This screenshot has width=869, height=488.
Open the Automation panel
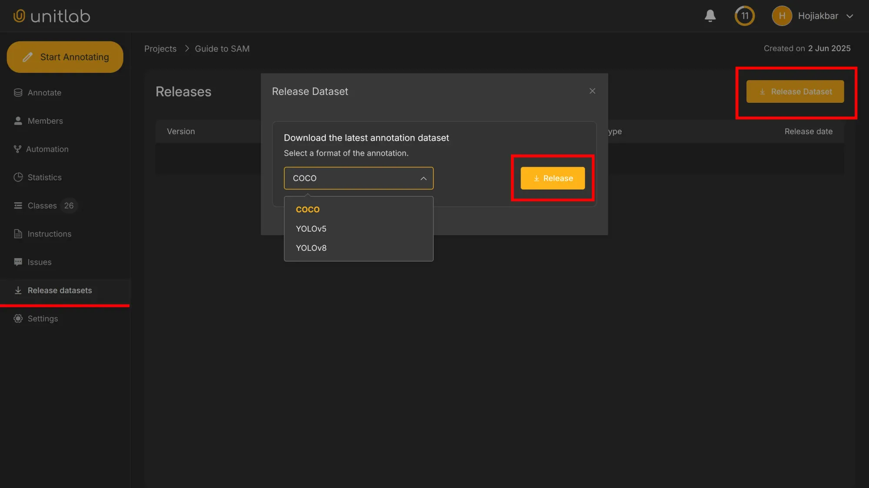pos(47,149)
